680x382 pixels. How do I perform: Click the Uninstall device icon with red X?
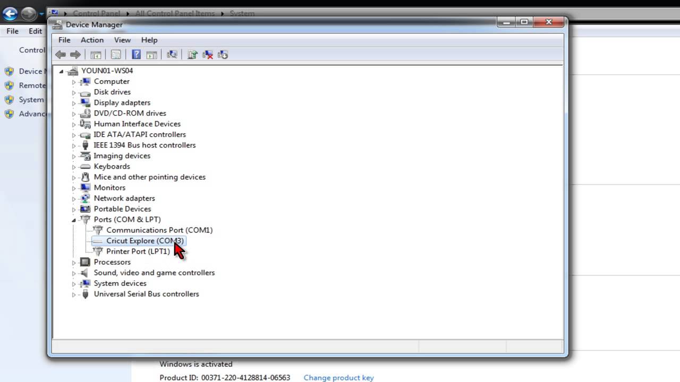pos(208,55)
